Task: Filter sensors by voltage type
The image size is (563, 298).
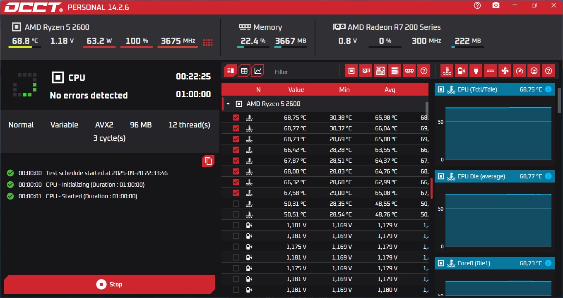Action: (x=461, y=71)
